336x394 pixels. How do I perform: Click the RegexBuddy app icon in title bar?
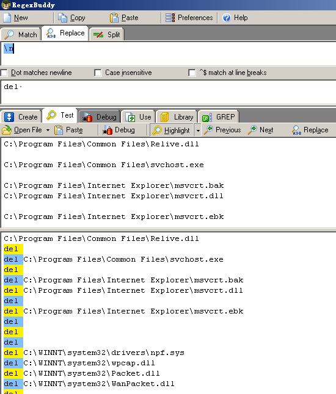point(5,5)
